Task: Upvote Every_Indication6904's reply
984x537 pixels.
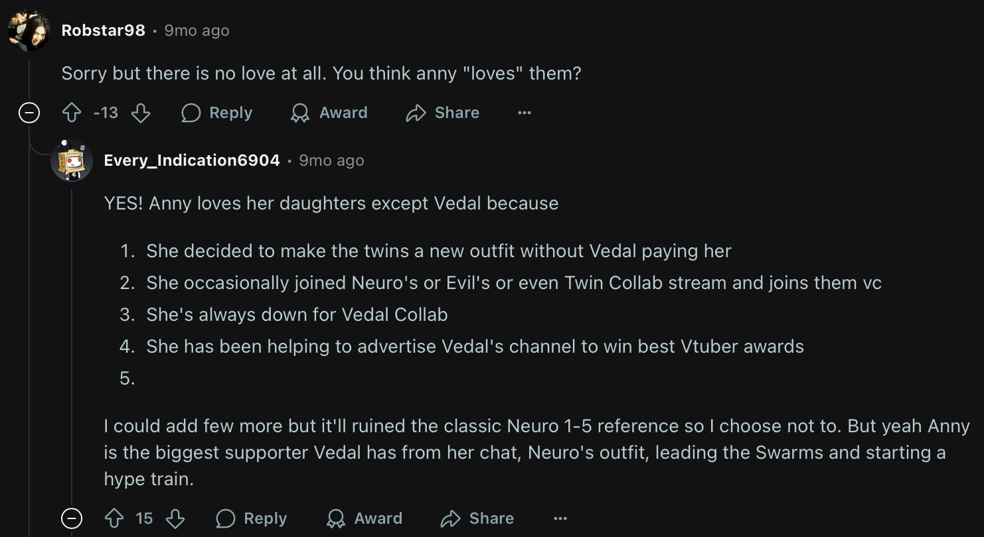Action: click(x=114, y=518)
